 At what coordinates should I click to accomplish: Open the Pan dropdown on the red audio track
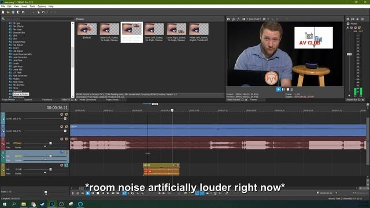(45, 146)
